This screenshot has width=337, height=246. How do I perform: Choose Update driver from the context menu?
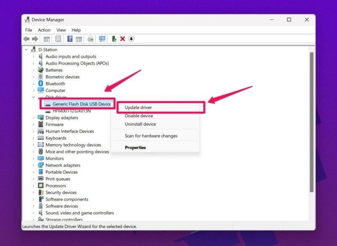pyautogui.click(x=138, y=108)
